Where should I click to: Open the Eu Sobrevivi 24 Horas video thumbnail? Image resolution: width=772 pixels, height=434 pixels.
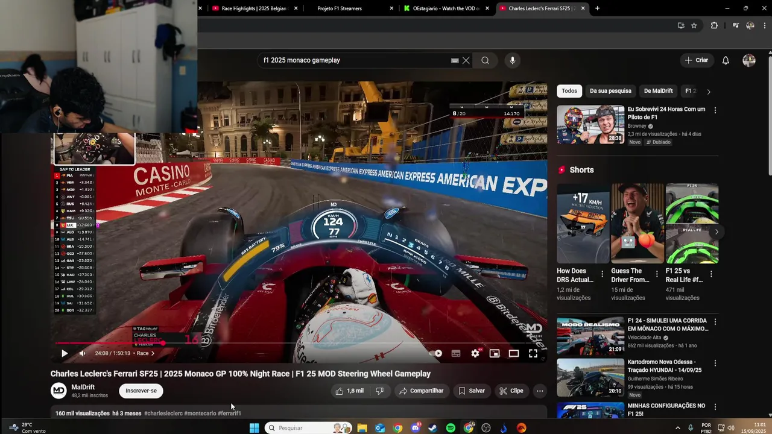pos(590,125)
